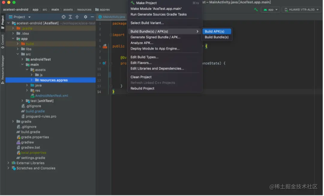
Task: Expand the test [unitTest] folder
Action: (x=22, y=101)
